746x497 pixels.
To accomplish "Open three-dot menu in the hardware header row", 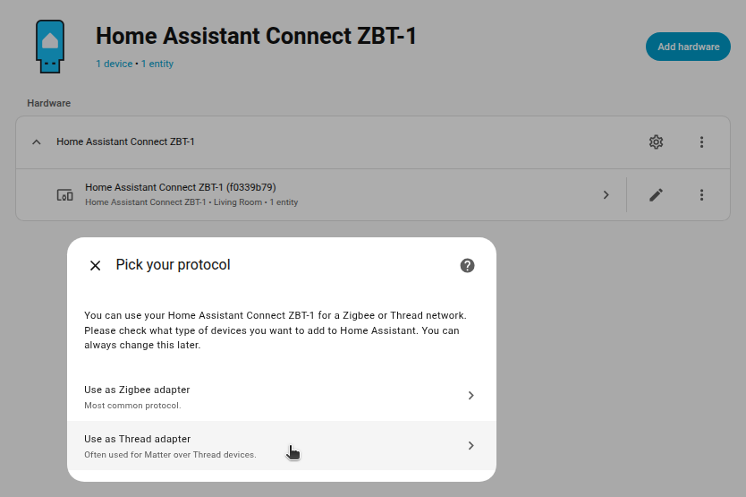I will [x=702, y=142].
